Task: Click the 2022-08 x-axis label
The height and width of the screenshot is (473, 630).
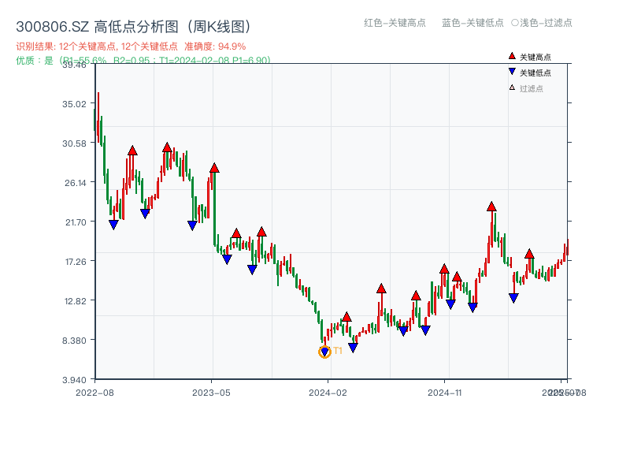Action: 94,393
